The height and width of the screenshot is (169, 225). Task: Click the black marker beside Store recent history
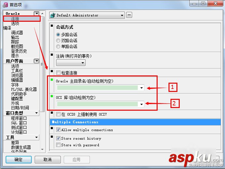[x=52, y=137]
